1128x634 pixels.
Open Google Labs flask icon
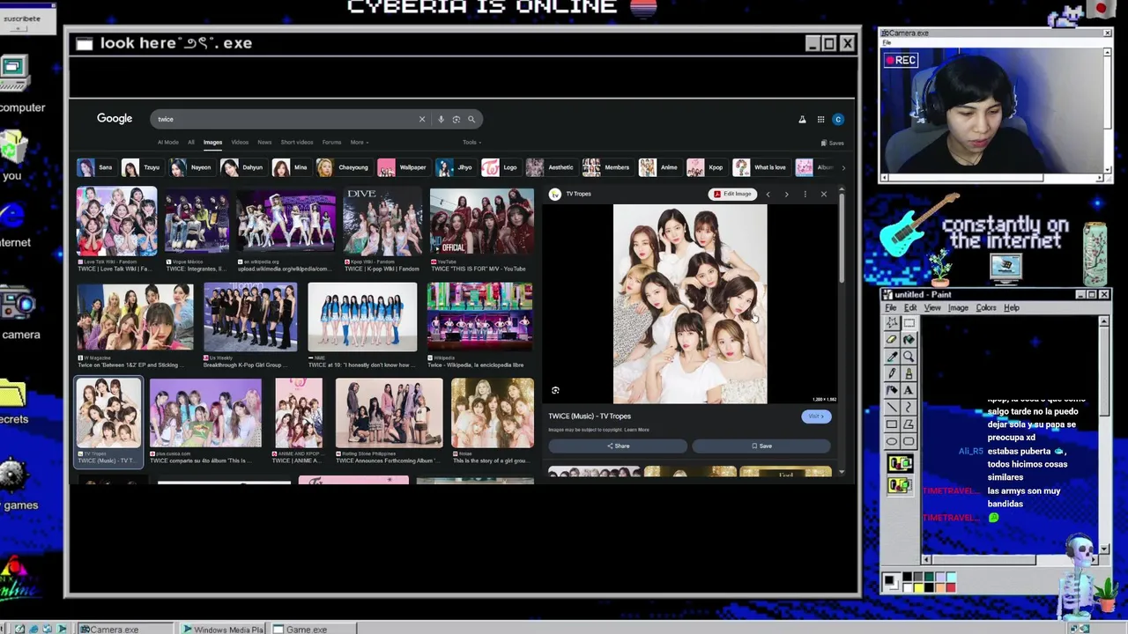pos(802,120)
